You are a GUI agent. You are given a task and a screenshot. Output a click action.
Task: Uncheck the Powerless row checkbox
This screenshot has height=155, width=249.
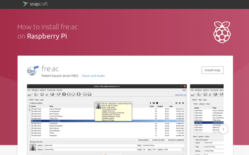point(32,135)
